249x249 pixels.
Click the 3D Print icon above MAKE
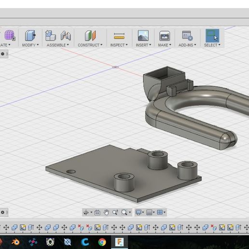tap(165, 36)
